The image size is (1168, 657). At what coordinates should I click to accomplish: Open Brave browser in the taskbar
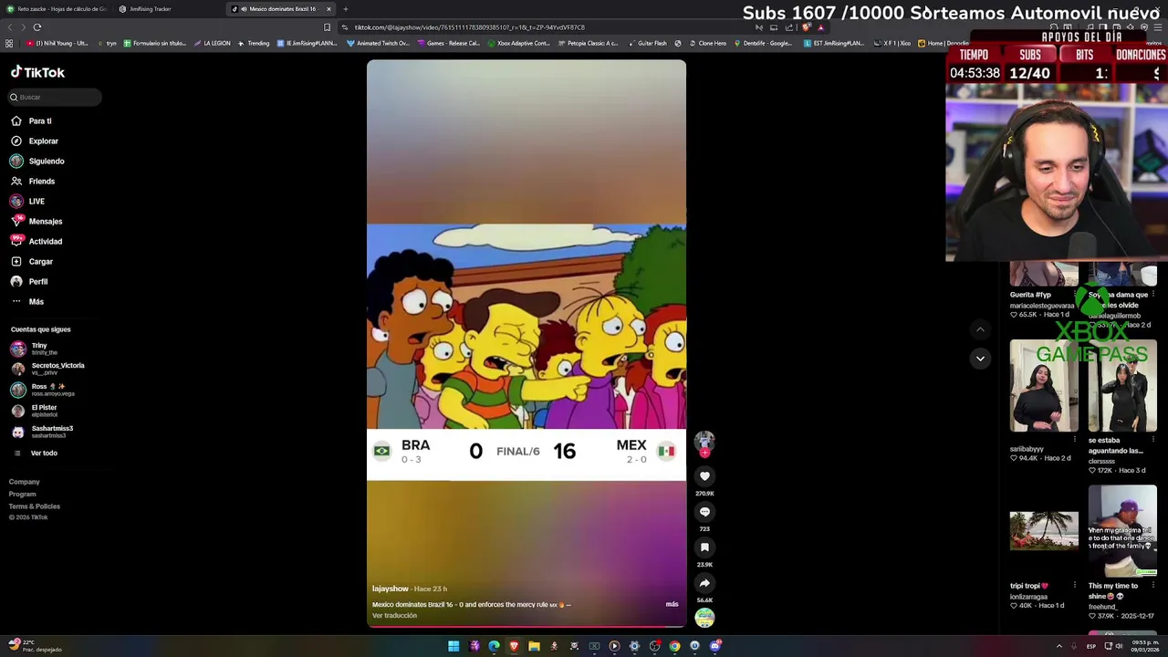pos(514,646)
